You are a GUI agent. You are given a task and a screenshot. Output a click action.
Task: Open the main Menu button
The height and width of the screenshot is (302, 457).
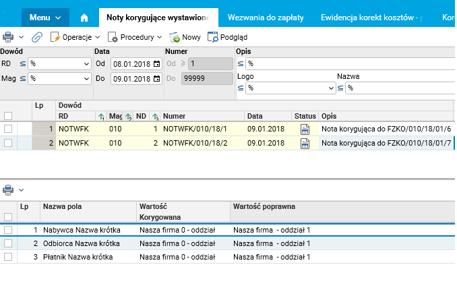pyautogui.click(x=45, y=17)
